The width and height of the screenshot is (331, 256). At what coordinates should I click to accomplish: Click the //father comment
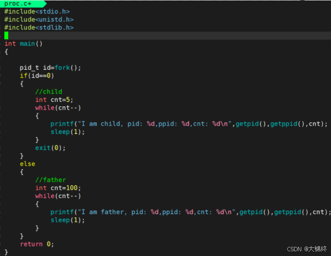click(50, 180)
